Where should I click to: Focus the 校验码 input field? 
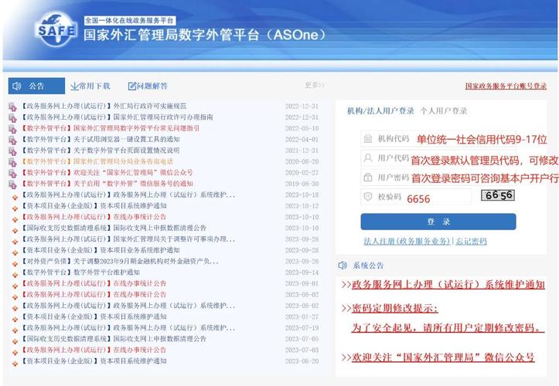point(416,196)
